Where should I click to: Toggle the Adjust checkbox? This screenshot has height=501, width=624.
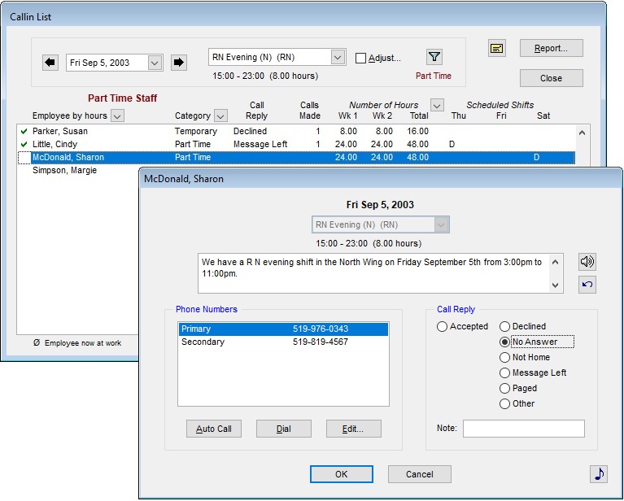click(x=360, y=58)
